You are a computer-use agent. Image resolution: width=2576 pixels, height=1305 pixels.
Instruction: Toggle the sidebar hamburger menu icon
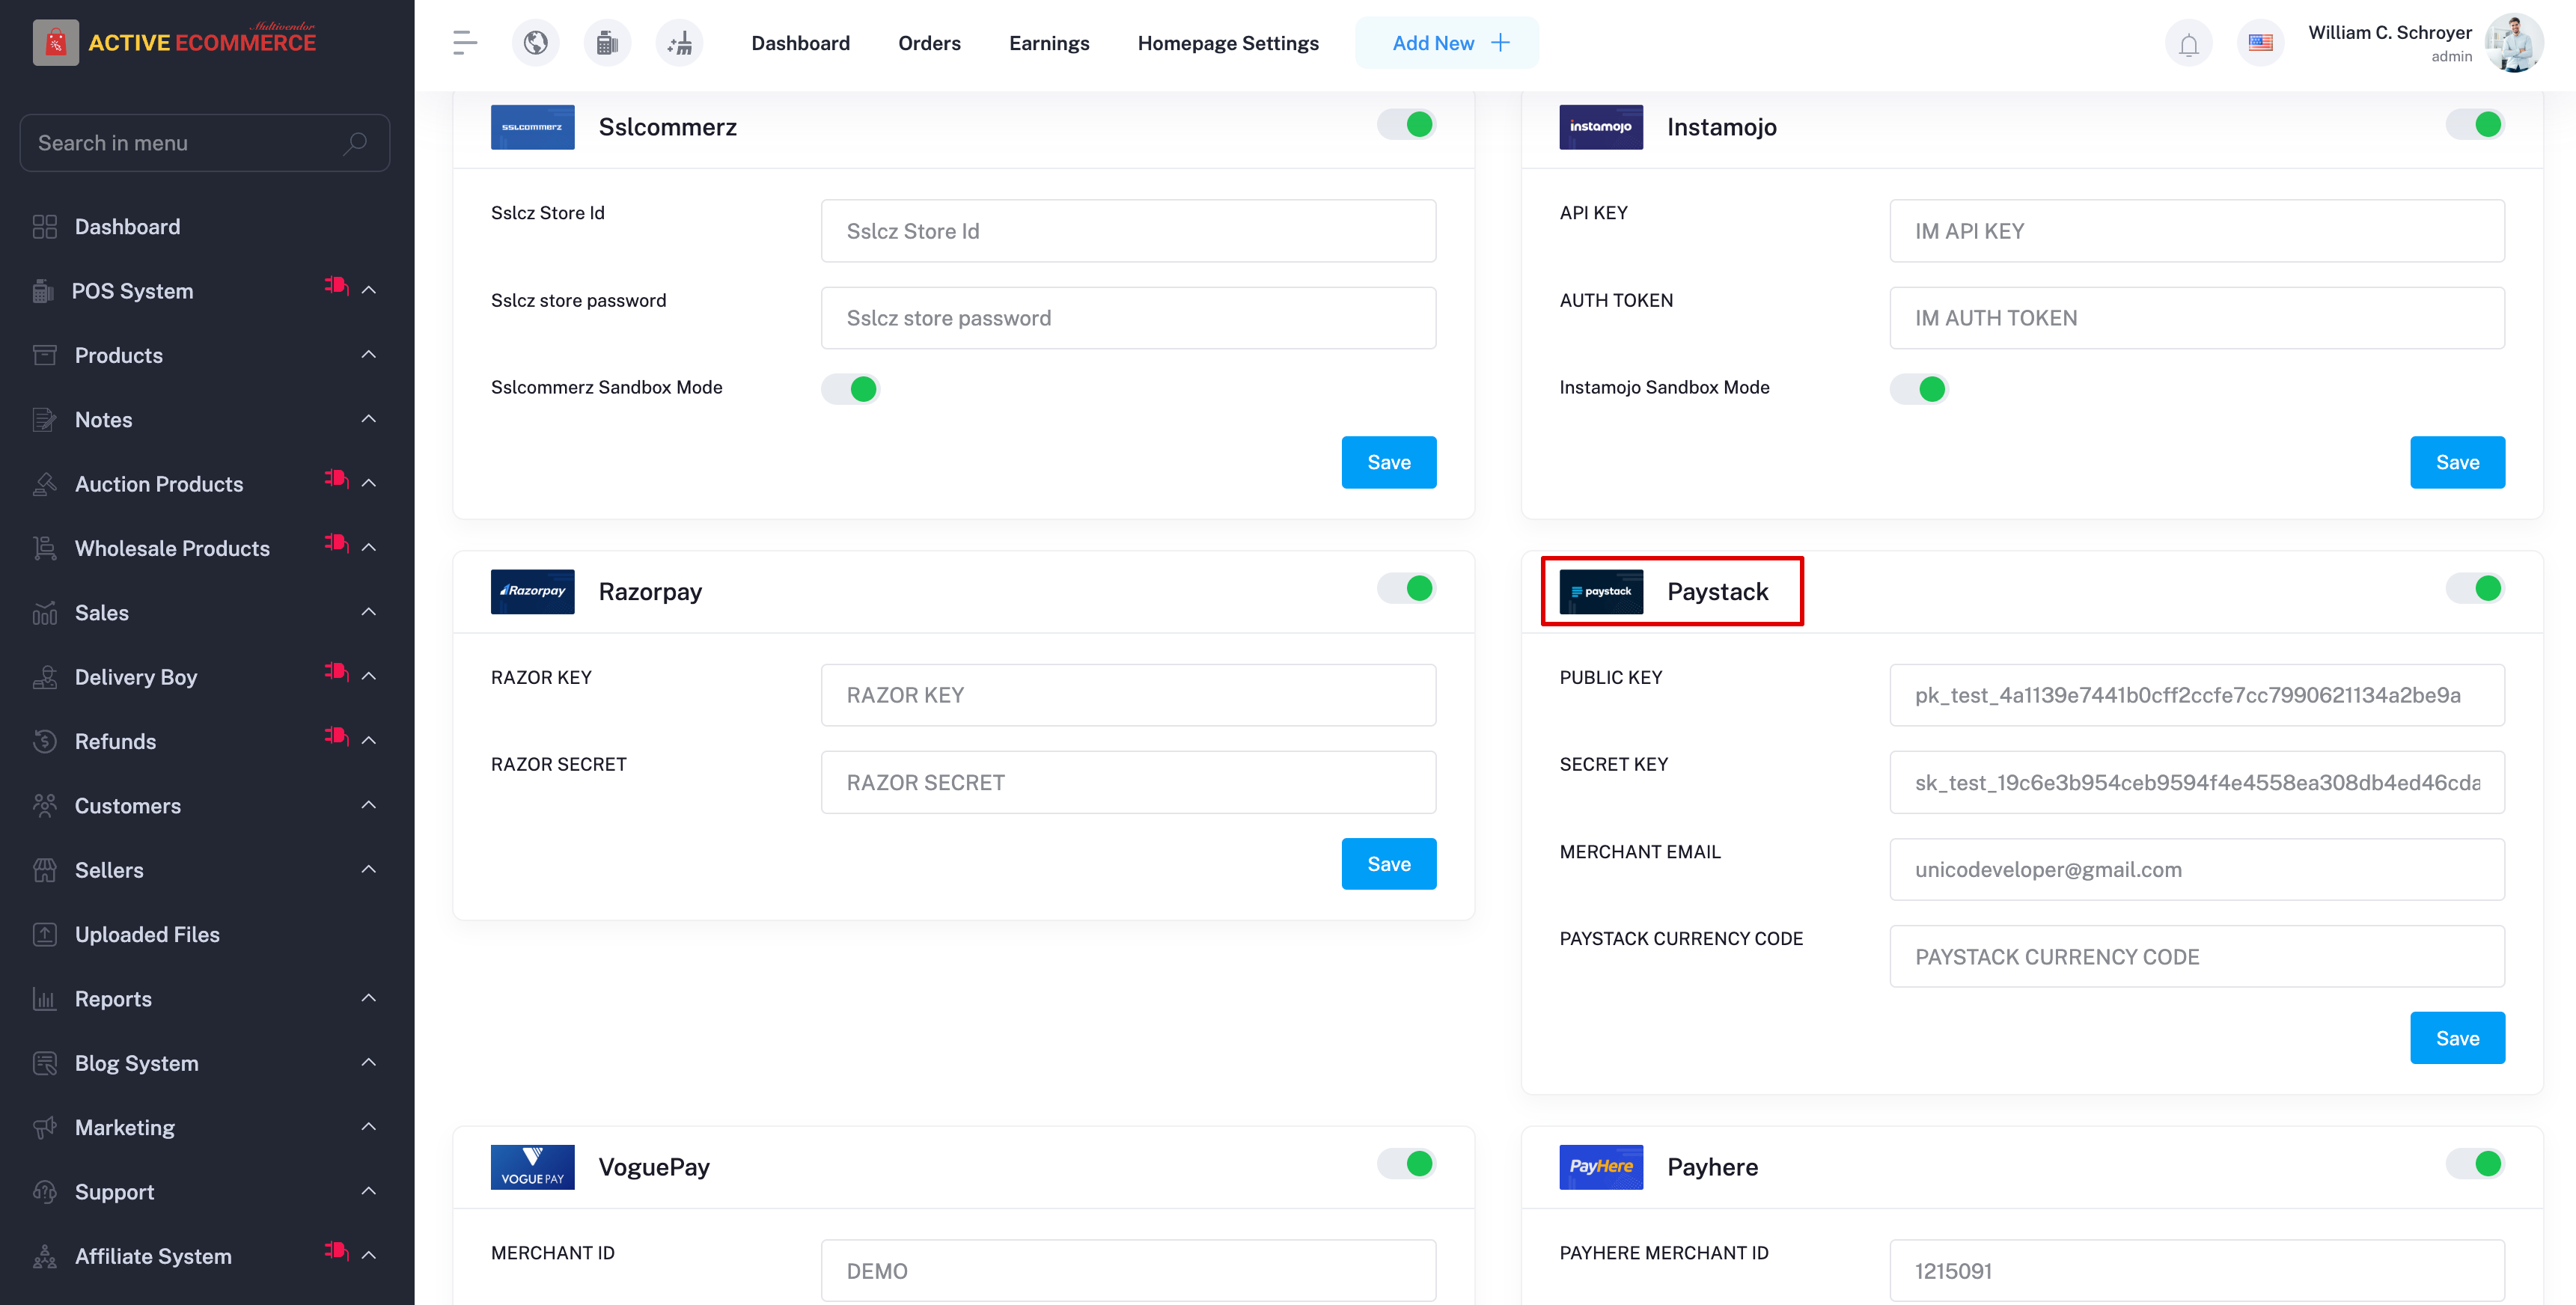[x=465, y=43]
